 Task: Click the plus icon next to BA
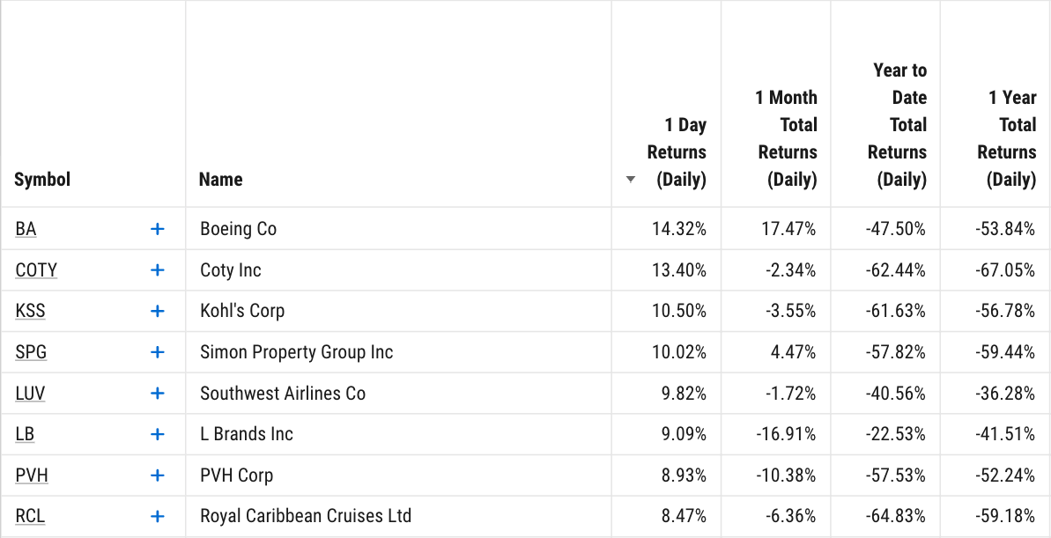[157, 229]
